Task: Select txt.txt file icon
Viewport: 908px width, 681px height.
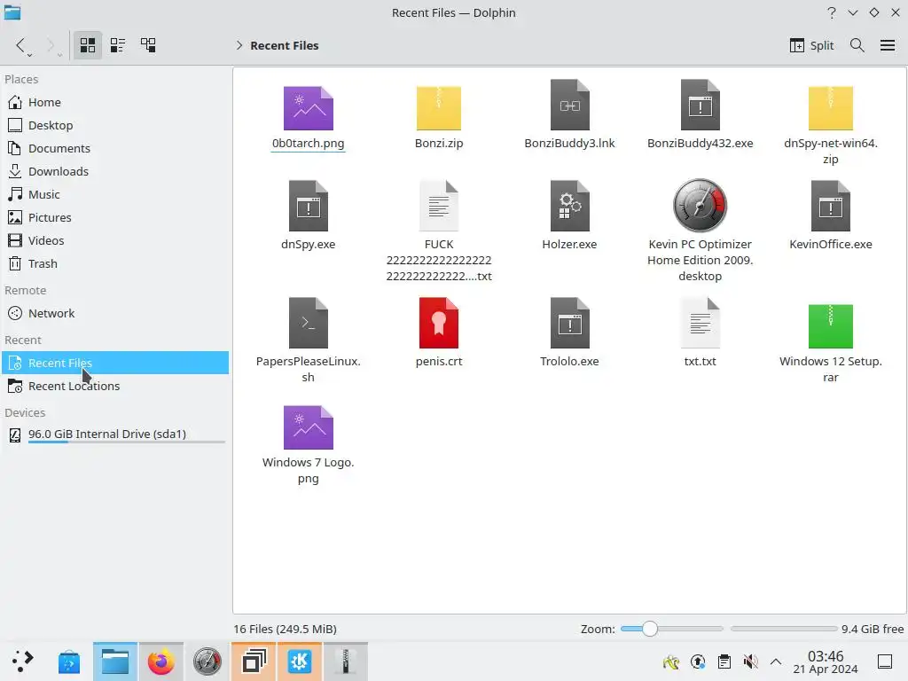Action: (701, 323)
